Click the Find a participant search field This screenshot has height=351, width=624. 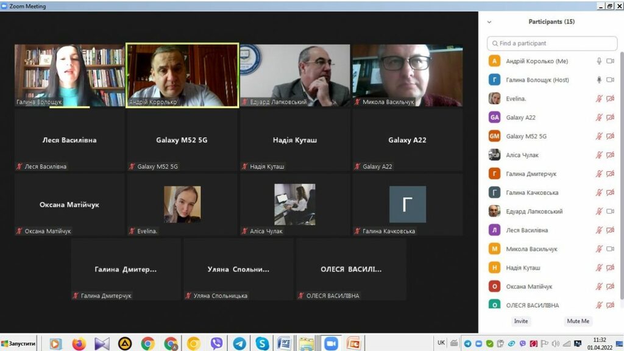(551, 43)
